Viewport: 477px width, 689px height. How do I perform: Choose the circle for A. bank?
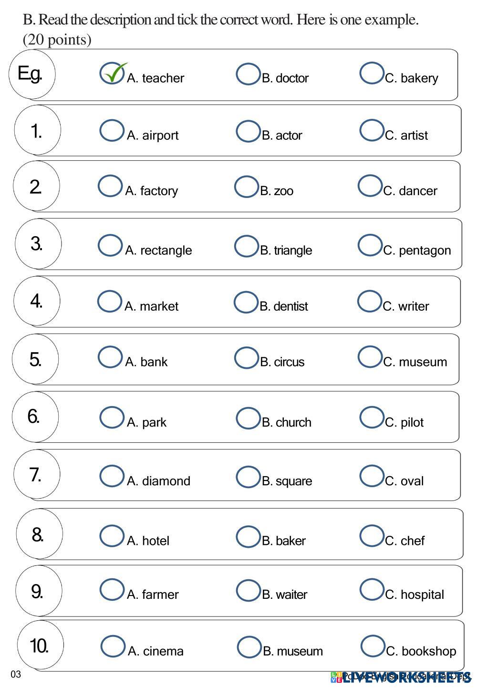(110, 357)
